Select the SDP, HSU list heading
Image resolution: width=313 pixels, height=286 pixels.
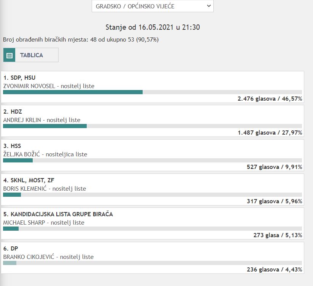coord(19,78)
